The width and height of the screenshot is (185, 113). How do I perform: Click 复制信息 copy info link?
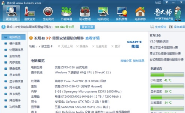(x=139, y=61)
